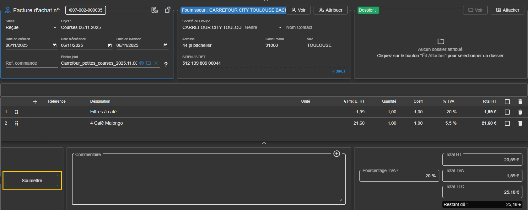528x210 pixels.
Task: Preview the attached file with the eye icon
Action: click(x=142, y=63)
